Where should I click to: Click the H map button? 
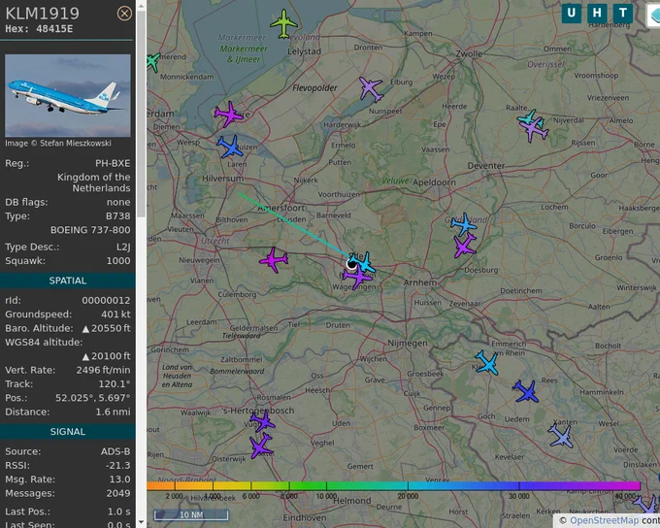pyautogui.click(x=597, y=13)
